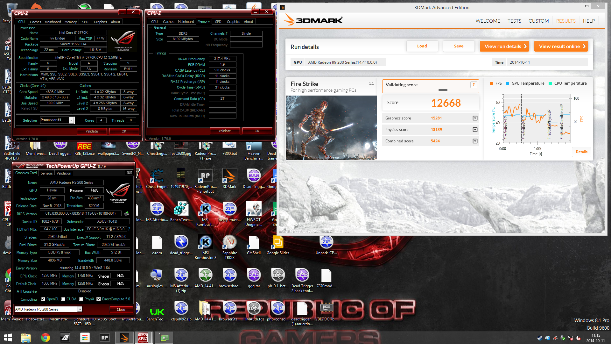The width and height of the screenshot is (611, 344).
Task: Expand the Graphics score details
Action: click(475, 118)
